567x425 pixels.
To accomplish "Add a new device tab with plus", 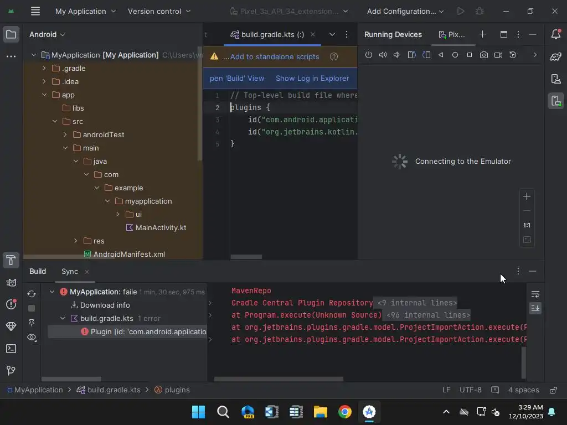I will [482, 34].
